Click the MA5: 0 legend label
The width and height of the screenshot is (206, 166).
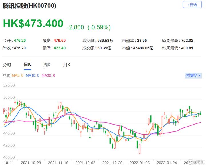click(x=17, y=75)
